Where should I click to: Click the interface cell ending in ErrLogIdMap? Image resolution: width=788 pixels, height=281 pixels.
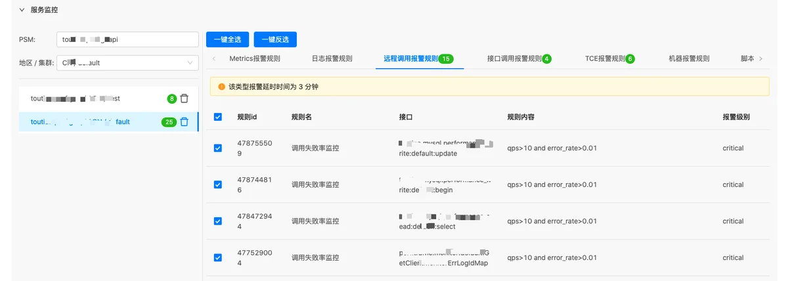(x=445, y=258)
